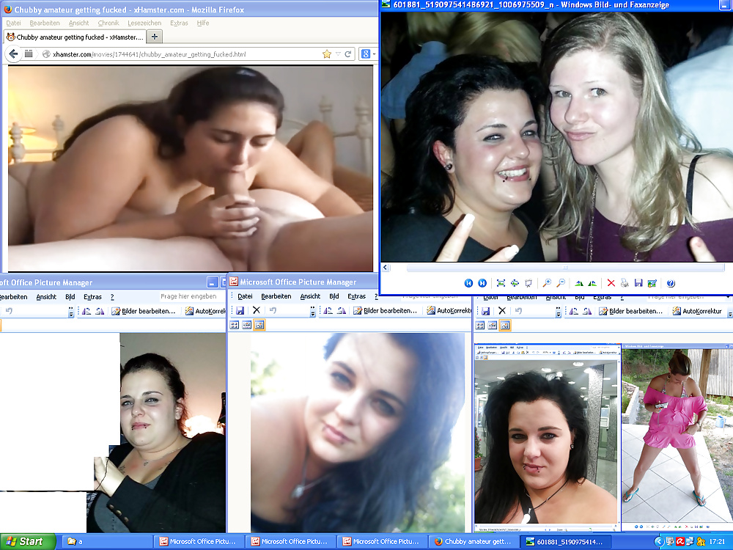
Task: Open Firefox's Lesezeichen menu
Action: point(144,23)
